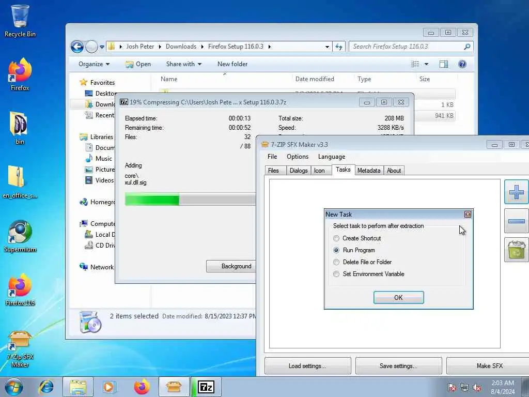
Task: Open Explorer help question mark icon
Action: [x=462, y=64]
